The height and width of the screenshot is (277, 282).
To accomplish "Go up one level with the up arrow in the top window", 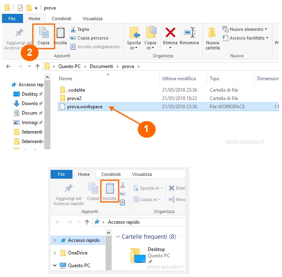I will point(37,66).
